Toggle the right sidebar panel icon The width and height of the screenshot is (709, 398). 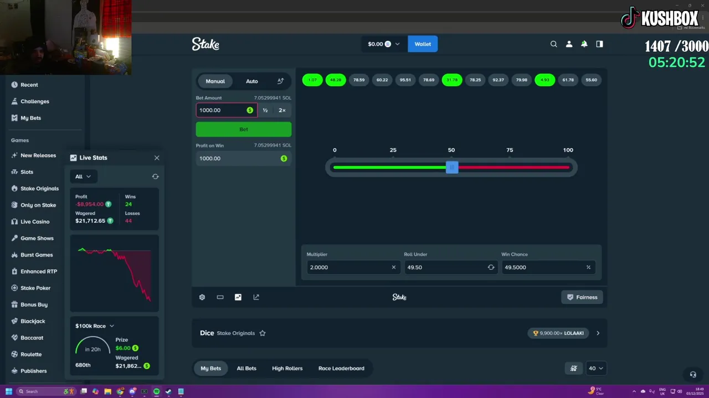click(x=599, y=44)
